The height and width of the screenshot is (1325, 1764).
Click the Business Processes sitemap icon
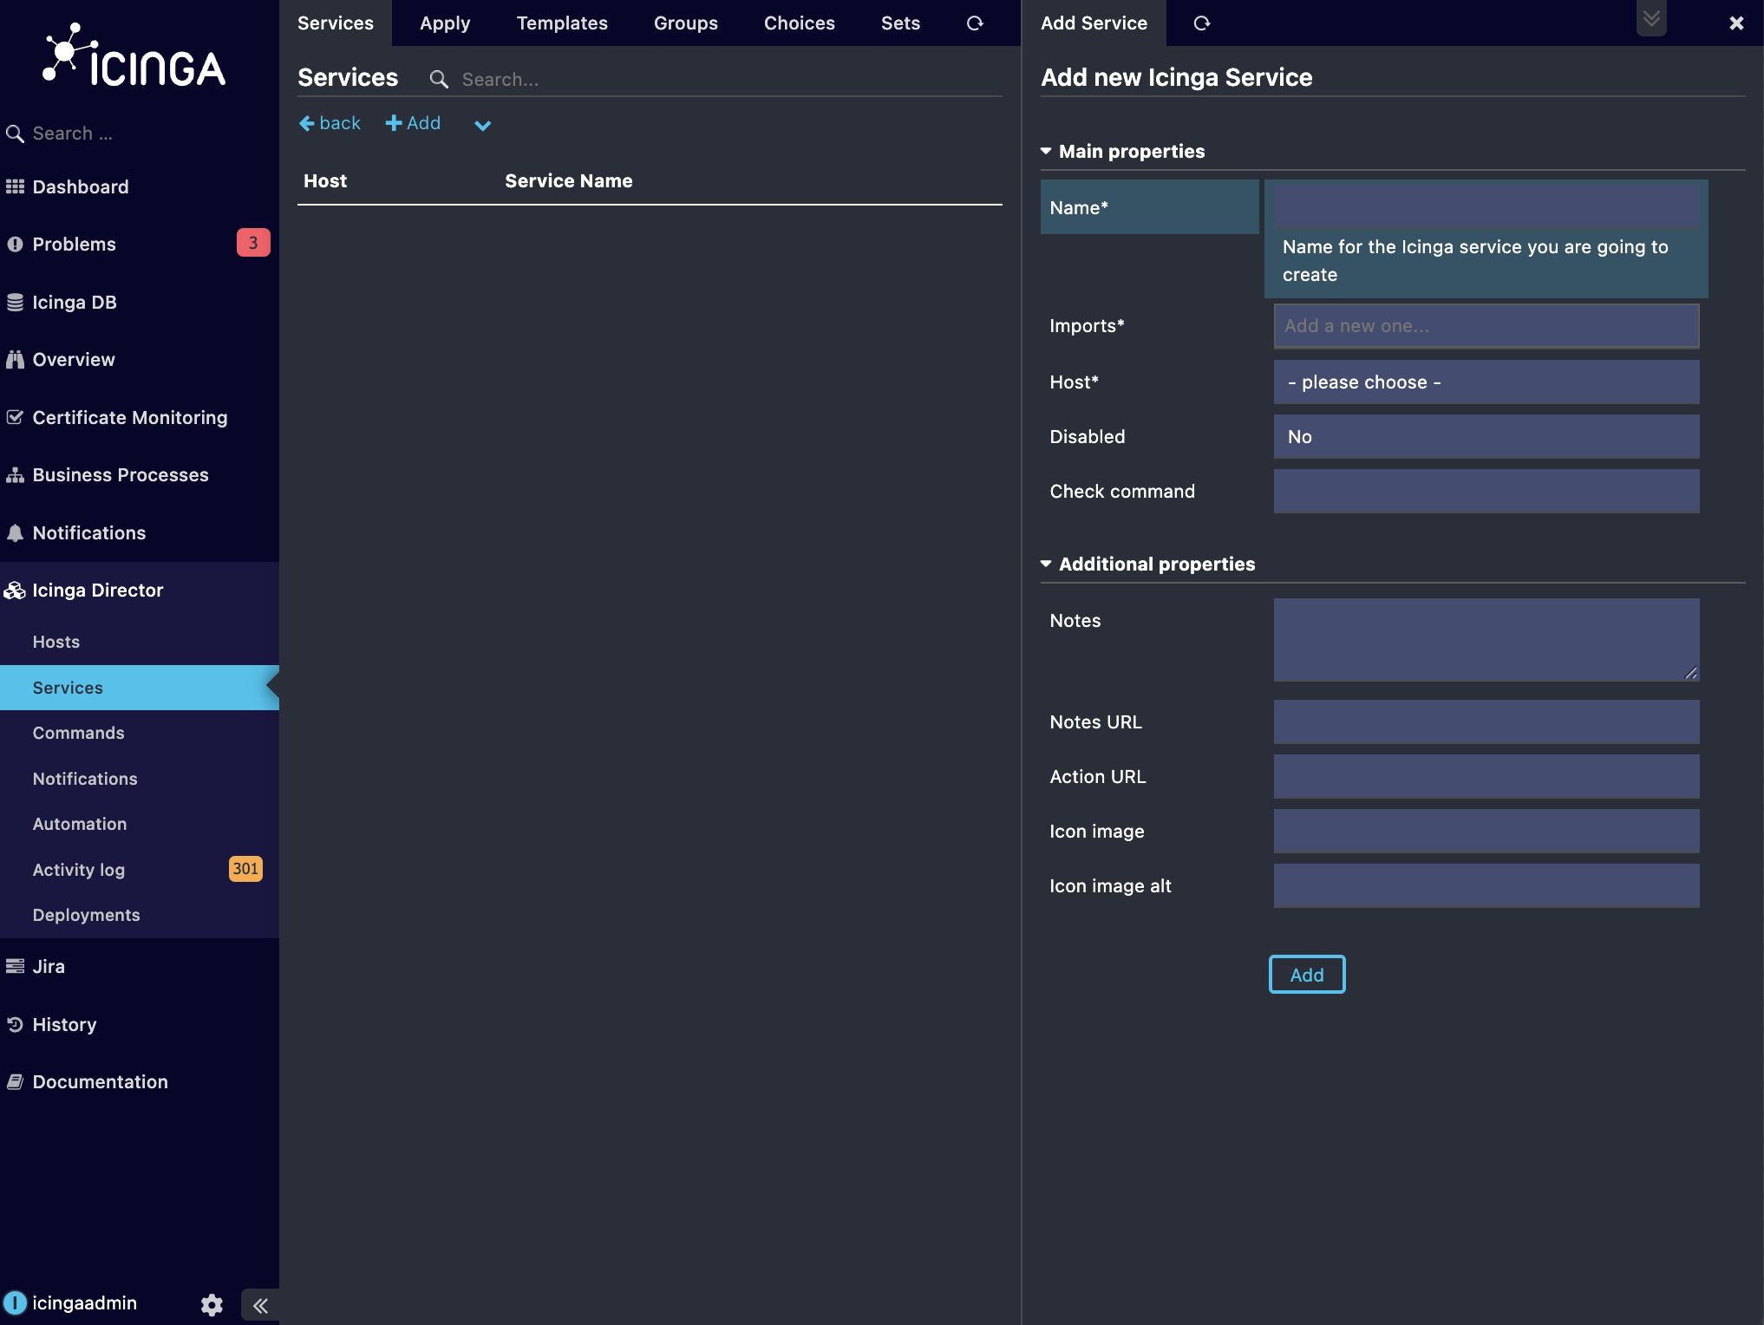15,475
